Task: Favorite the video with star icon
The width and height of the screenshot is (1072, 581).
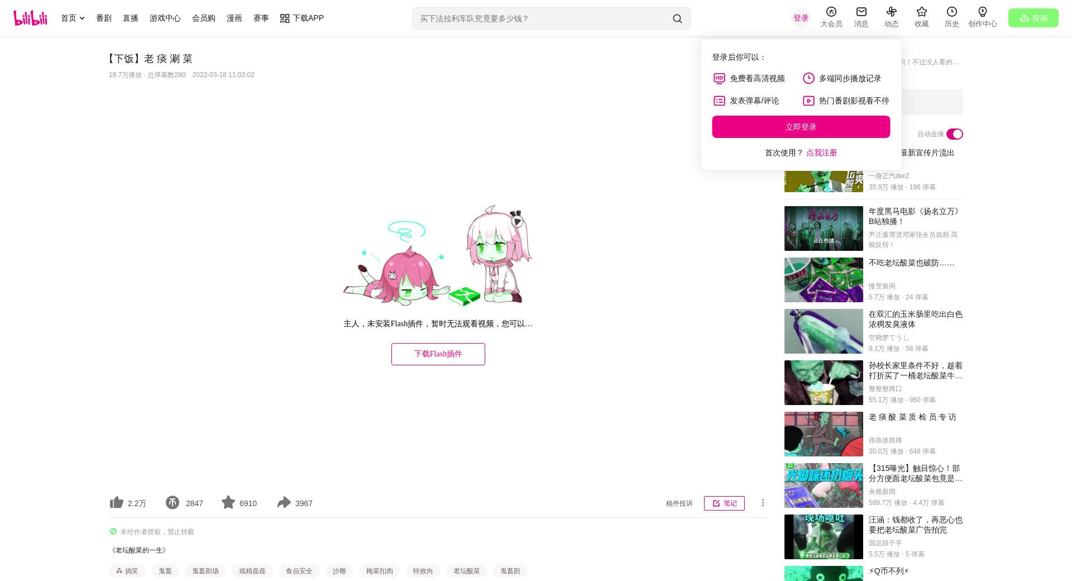Action: coord(228,502)
